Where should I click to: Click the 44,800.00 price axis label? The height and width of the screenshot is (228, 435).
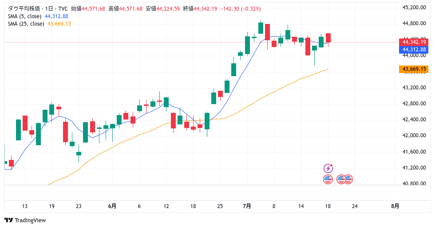pos(414,23)
